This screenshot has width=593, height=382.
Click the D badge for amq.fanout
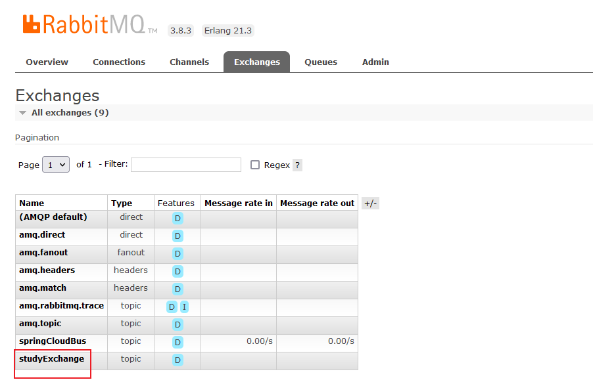click(x=178, y=253)
